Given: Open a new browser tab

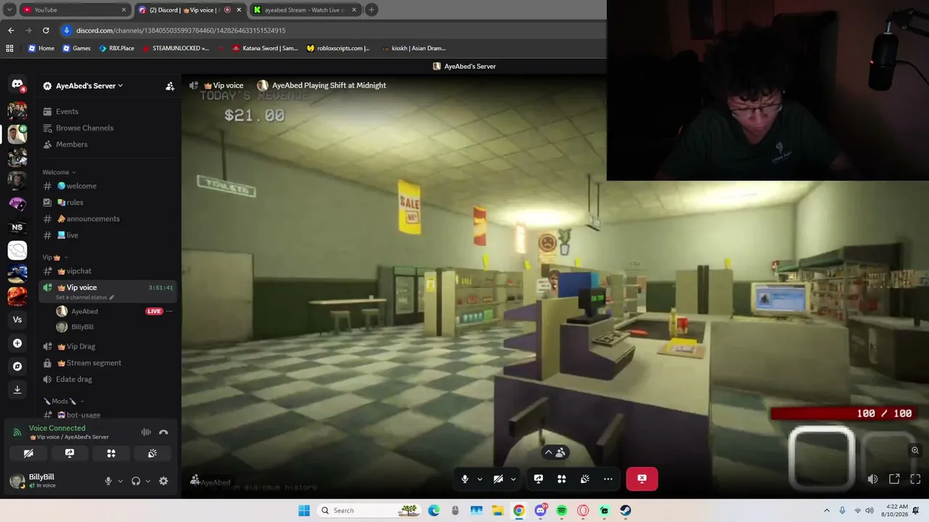Looking at the screenshot, I should 371,9.
